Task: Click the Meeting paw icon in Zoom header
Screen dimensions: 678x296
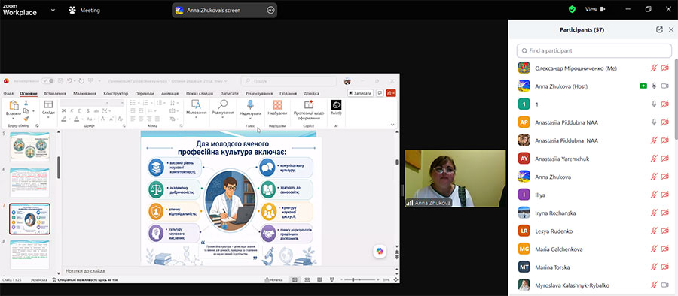Action: [72, 10]
